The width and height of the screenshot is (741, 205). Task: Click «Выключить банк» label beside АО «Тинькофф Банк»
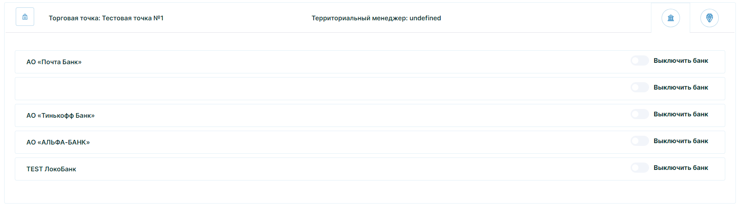(x=680, y=114)
